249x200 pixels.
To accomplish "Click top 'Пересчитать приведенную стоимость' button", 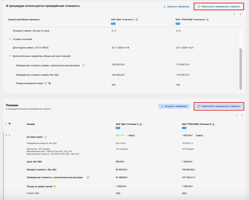I will point(219,6).
